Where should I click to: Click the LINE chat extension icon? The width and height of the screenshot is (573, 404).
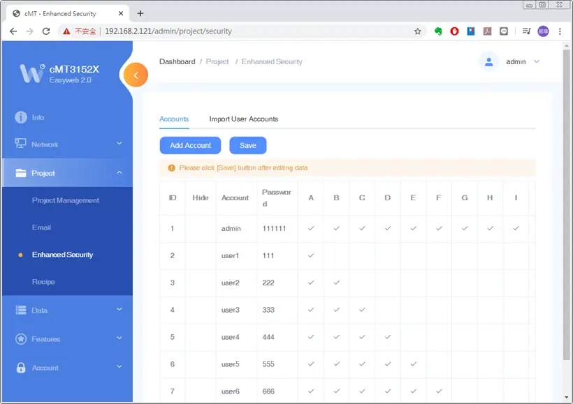point(504,31)
